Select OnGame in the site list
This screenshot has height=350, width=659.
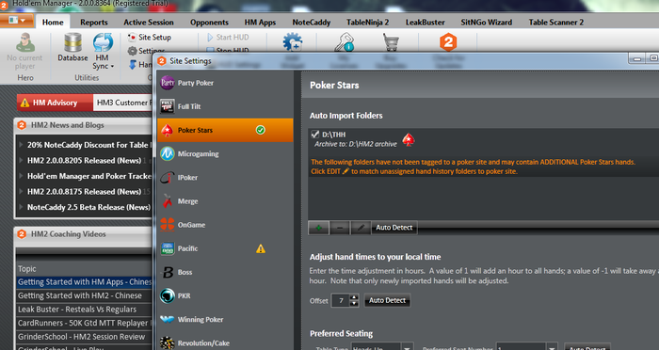tap(225, 225)
